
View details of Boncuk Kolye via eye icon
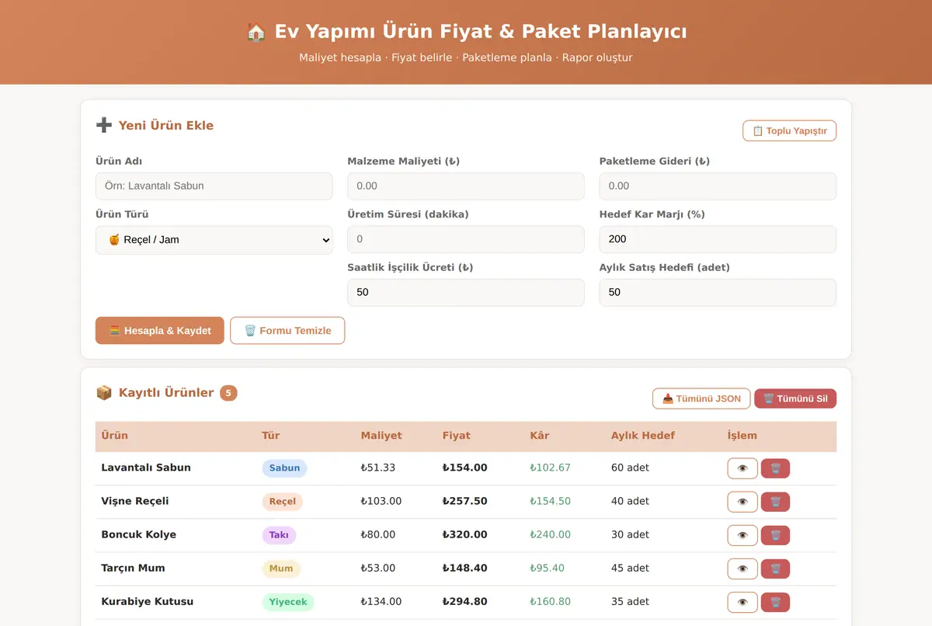(x=742, y=535)
